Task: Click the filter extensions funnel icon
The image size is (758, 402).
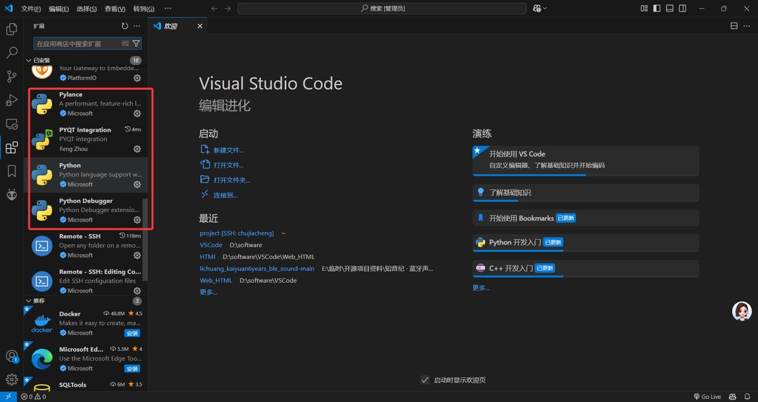Action: click(136, 44)
